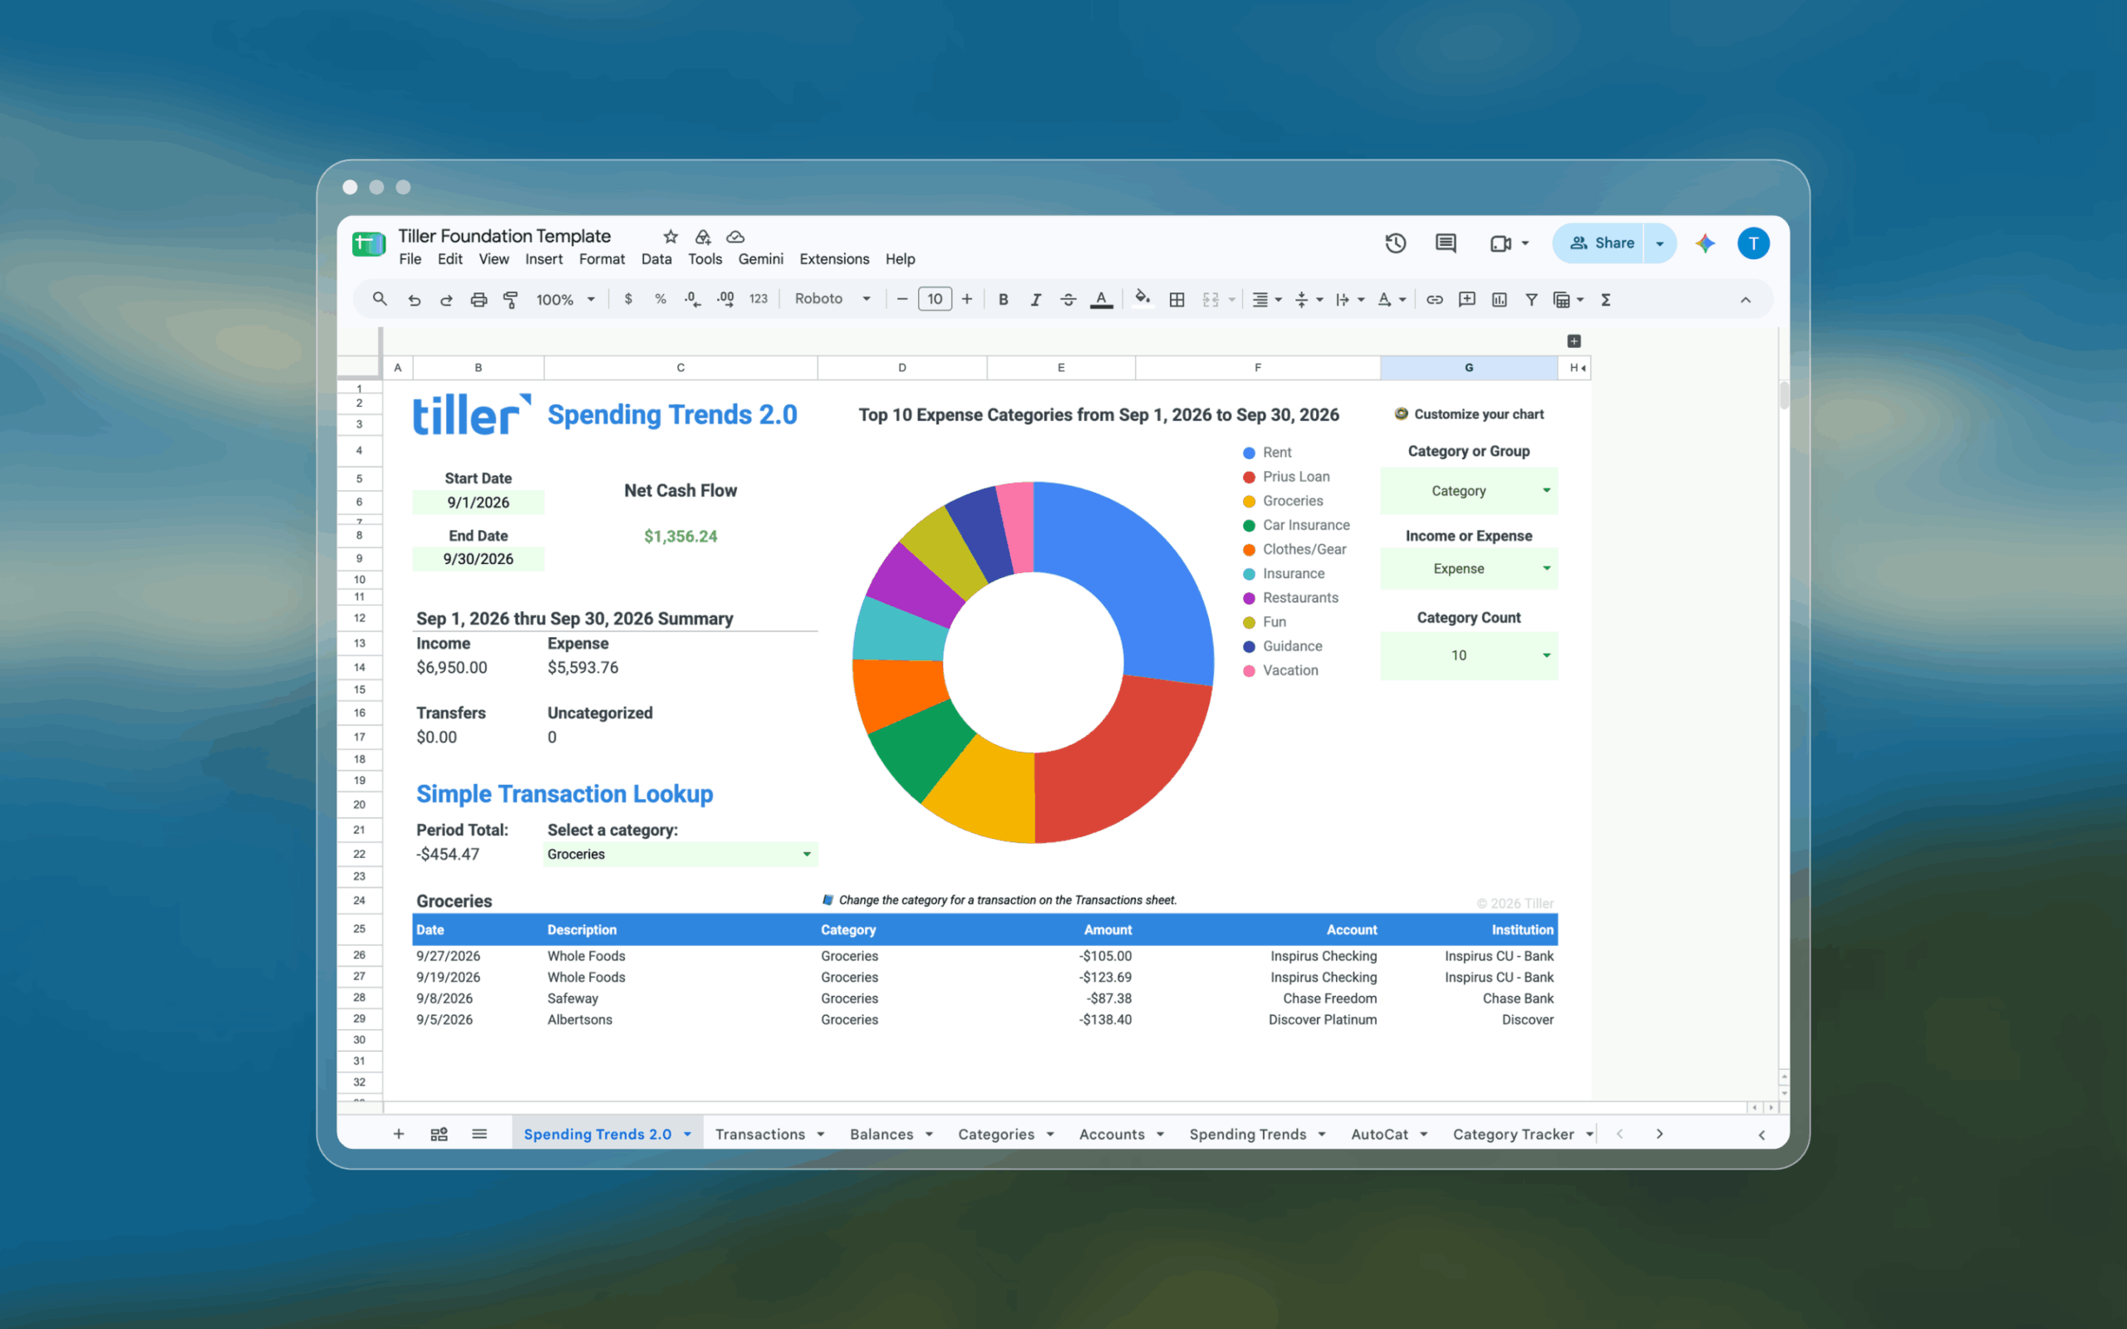Image resolution: width=2127 pixels, height=1329 pixels.
Task: Click the Share button
Action: 1600,243
